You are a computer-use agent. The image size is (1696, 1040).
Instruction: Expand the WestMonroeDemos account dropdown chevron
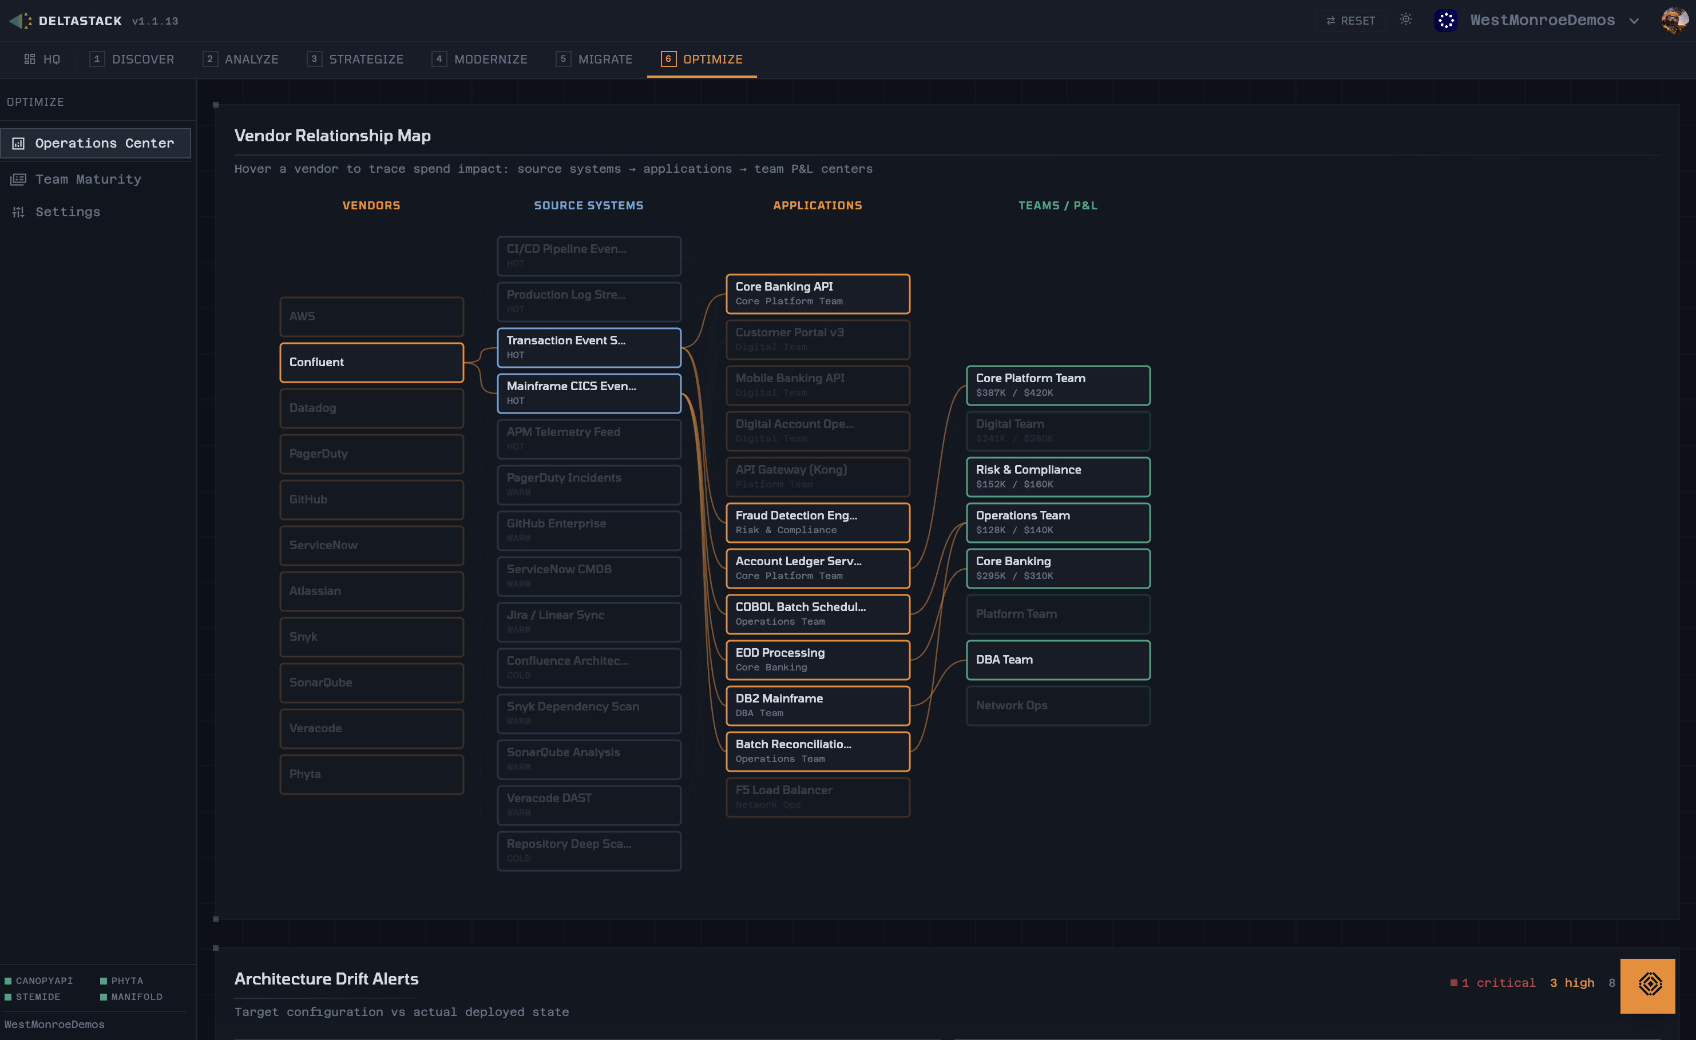click(1634, 21)
